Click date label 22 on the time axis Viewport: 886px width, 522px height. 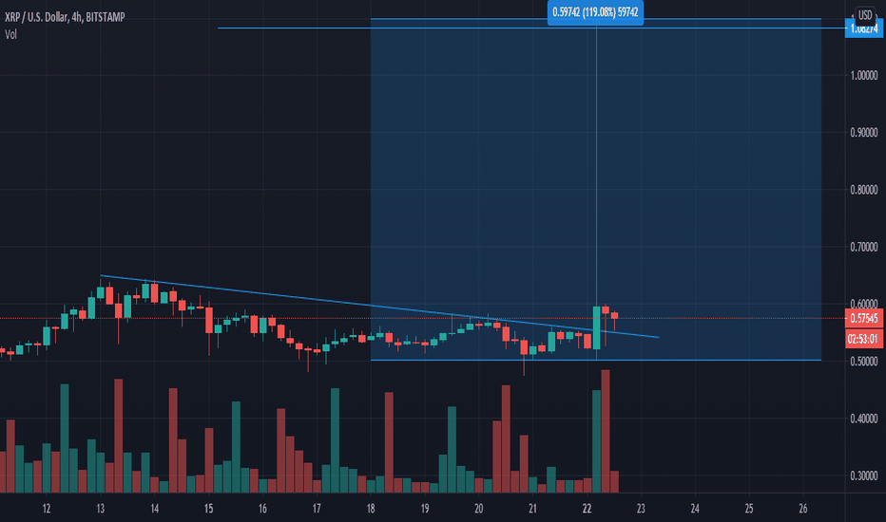point(587,509)
